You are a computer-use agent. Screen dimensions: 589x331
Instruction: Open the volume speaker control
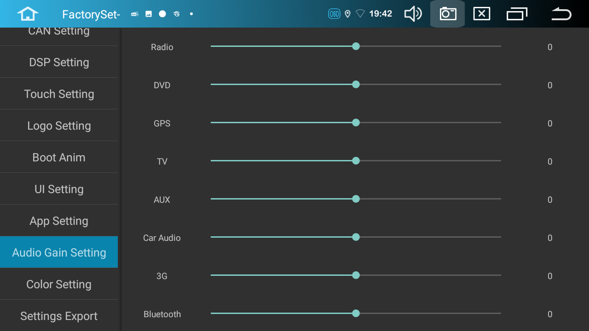click(x=413, y=14)
